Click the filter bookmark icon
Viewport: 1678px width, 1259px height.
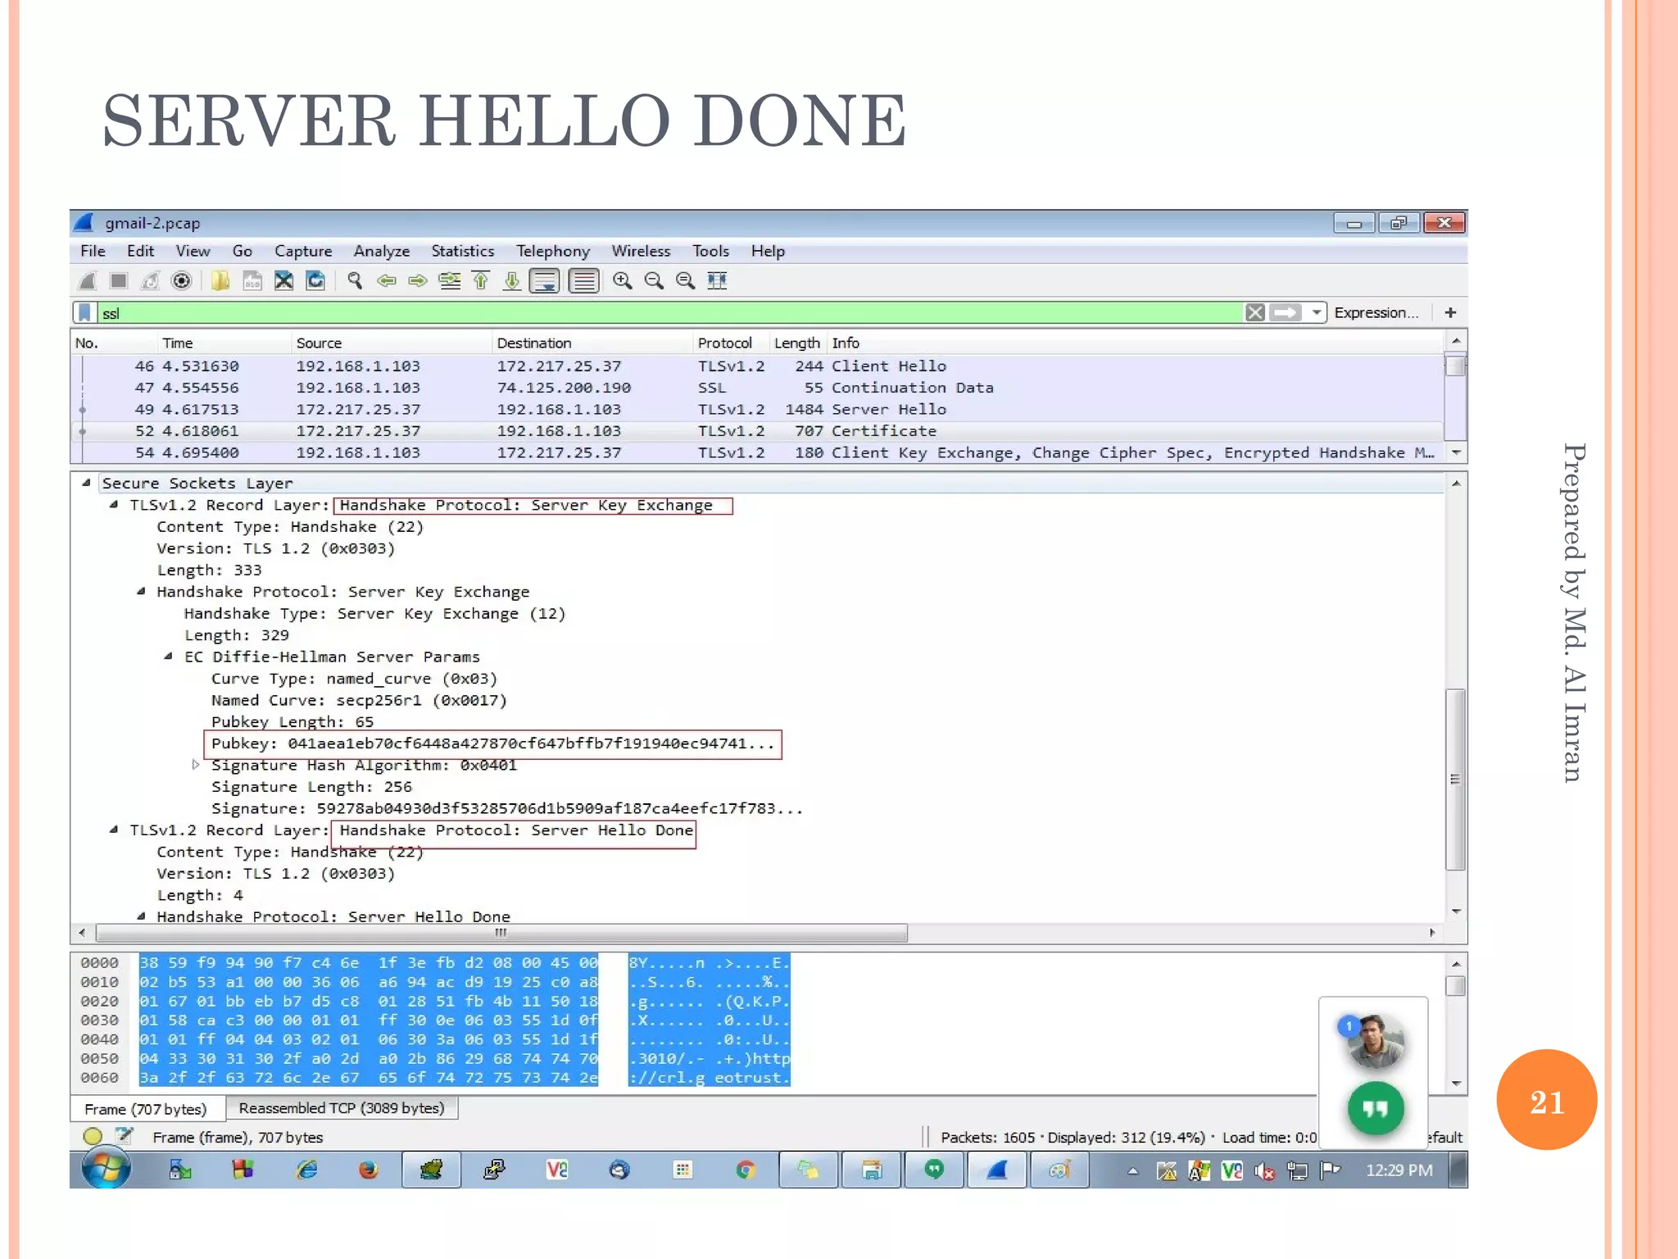(x=84, y=312)
